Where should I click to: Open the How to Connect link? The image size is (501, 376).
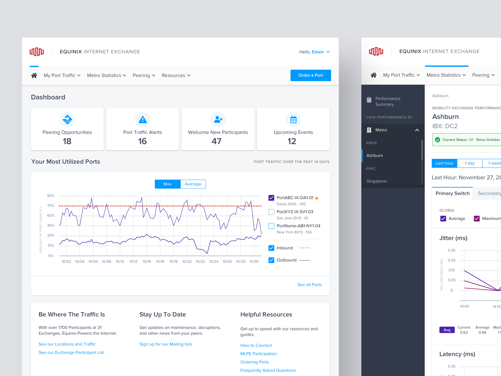[256, 345]
